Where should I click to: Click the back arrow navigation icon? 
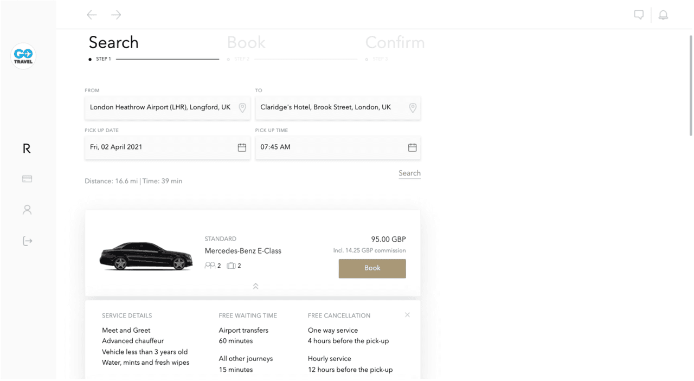click(x=92, y=15)
